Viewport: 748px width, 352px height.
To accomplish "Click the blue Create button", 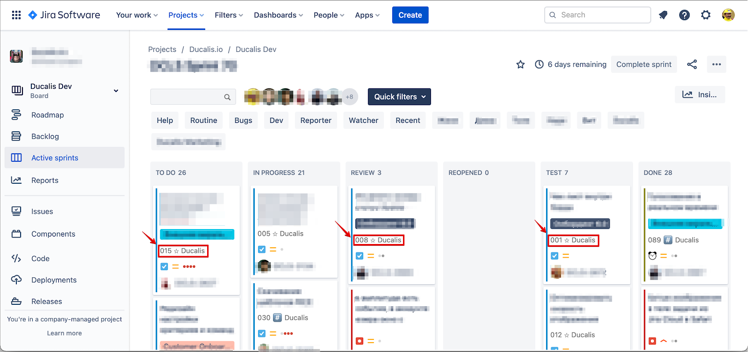I will [x=410, y=15].
